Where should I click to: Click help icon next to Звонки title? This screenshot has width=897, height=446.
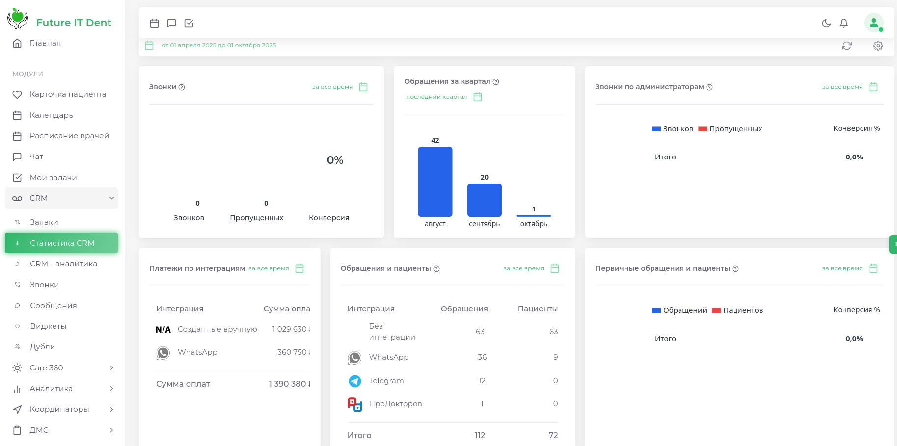click(182, 87)
